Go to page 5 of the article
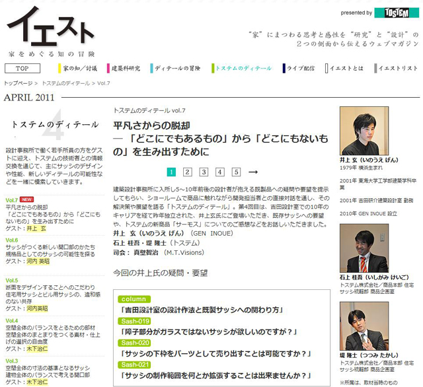Image resolution: width=423 pixels, height=387 pixels. [236, 172]
